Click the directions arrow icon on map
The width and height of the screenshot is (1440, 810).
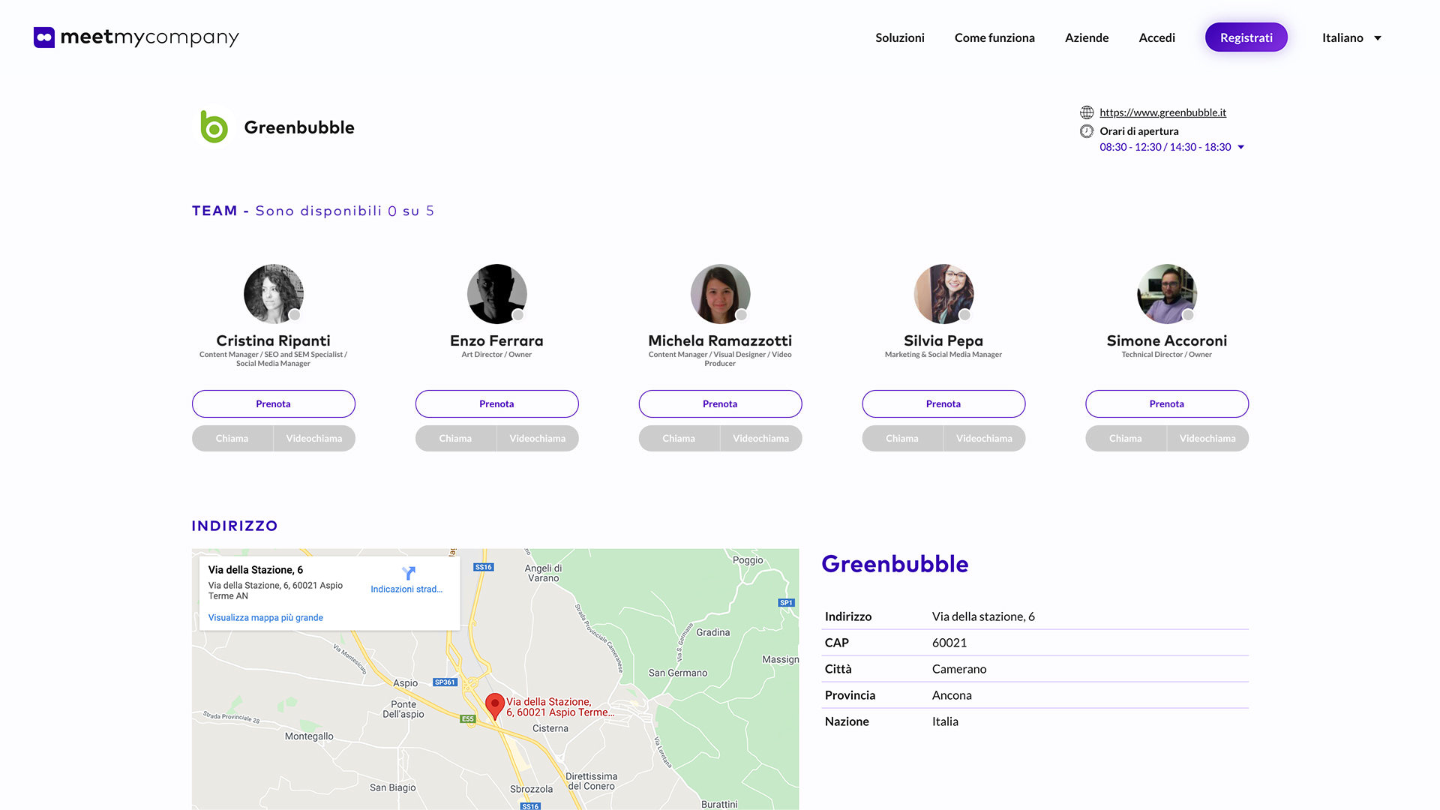pyautogui.click(x=408, y=573)
